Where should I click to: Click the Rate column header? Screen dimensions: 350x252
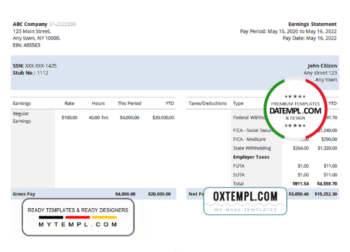click(x=70, y=103)
